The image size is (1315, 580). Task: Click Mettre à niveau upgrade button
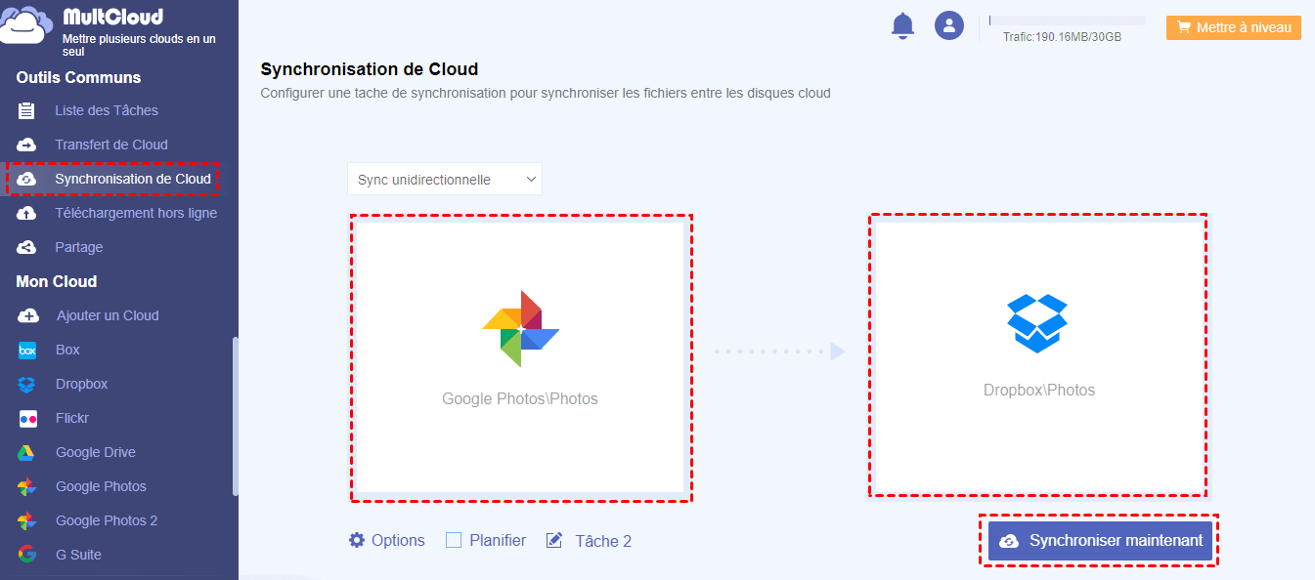pyautogui.click(x=1234, y=27)
